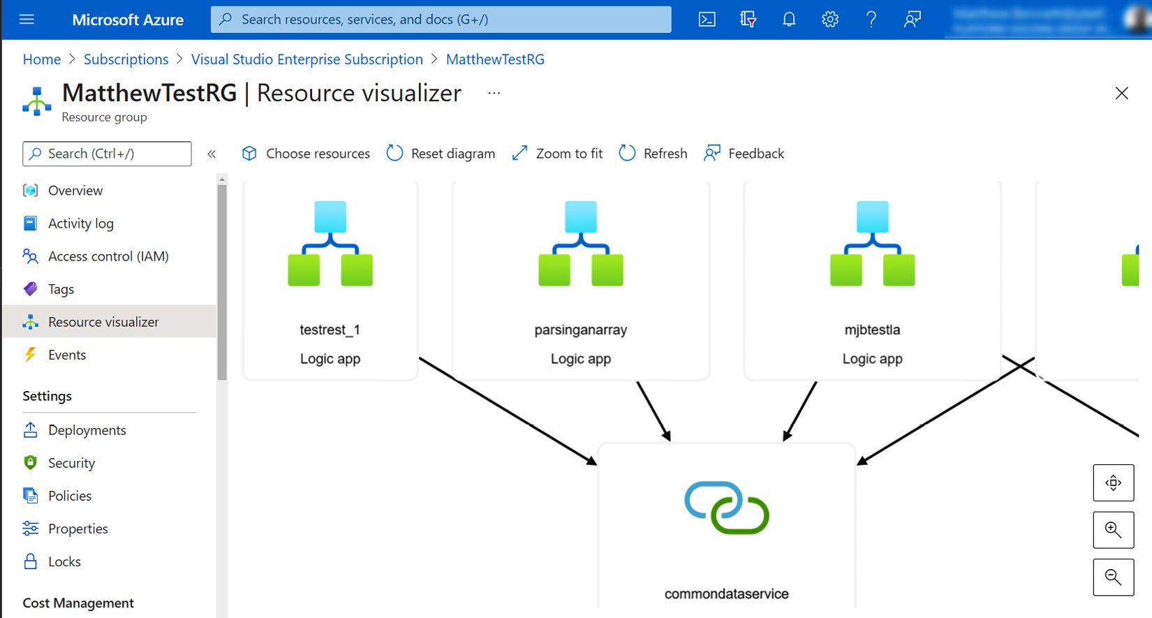Go to Home breadcrumb link
Image resolution: width=1152 pixels, height=618 pixels.
(42, 59)
